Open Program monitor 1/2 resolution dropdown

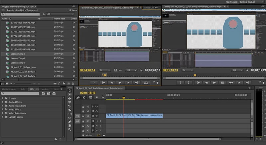point(237,70)
